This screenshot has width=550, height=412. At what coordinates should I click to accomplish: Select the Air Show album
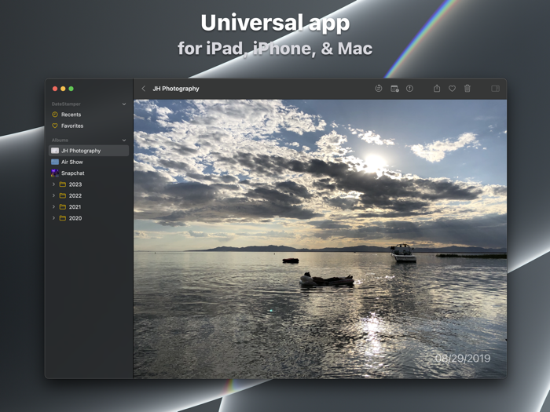(89, 162)
